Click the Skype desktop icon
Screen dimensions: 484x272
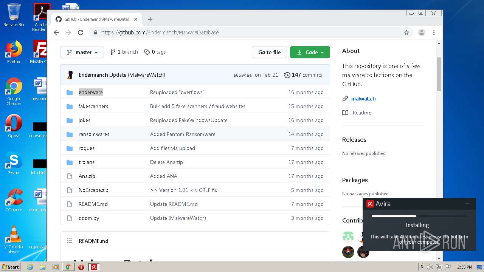[x=14, y=163]
